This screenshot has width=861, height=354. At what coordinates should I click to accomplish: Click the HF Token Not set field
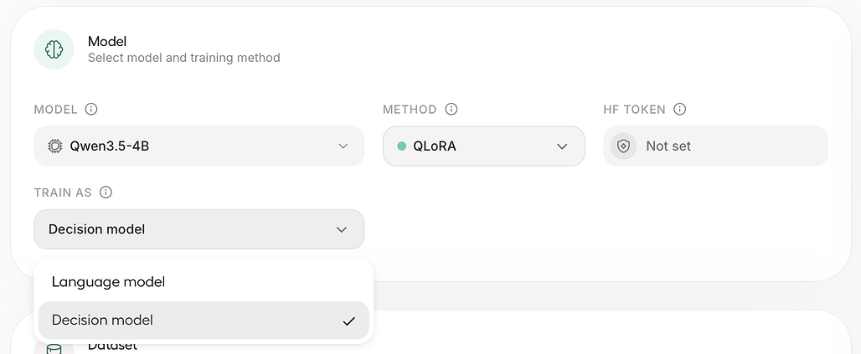tap(715, 146)
